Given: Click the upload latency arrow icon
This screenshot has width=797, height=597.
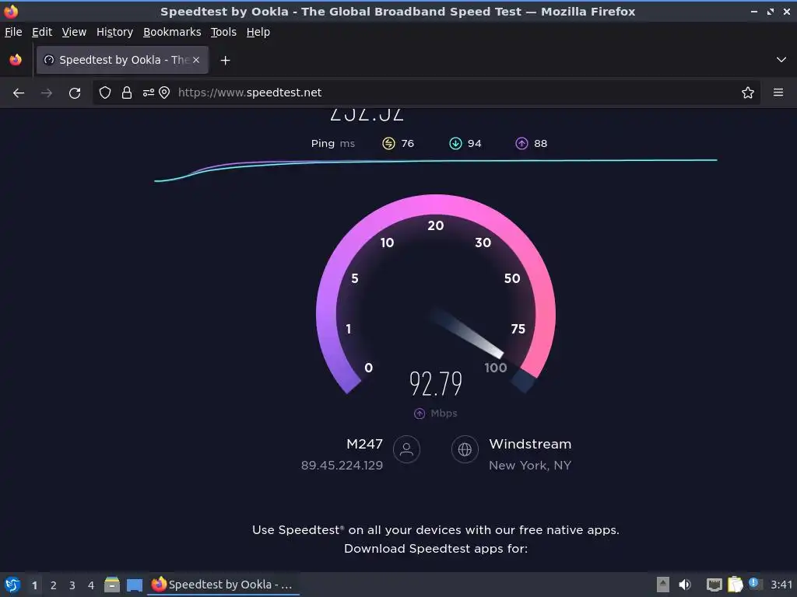Looking at the screenshot, I should 521,144.
